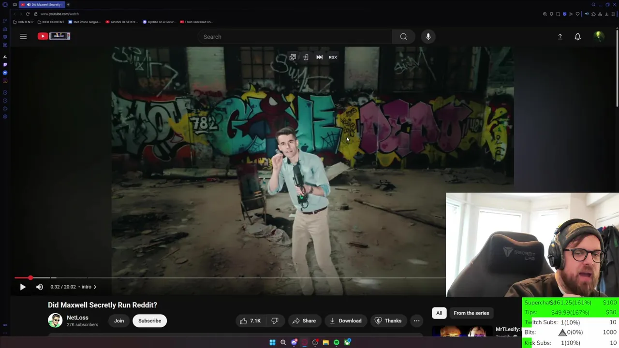Open the Share dialog
Image resolution: width=619 pixels, height=348 pixels.
(x=304, y=321)
